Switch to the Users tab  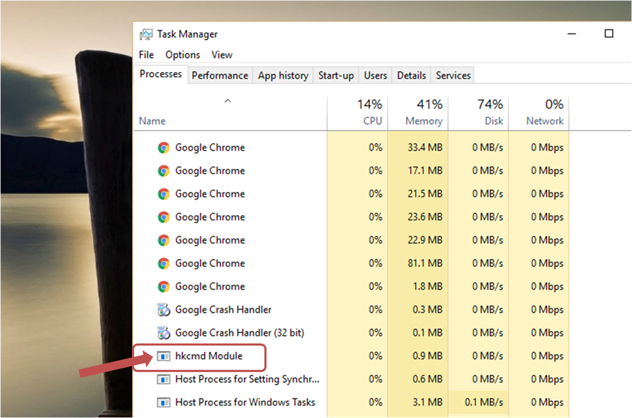375,75
